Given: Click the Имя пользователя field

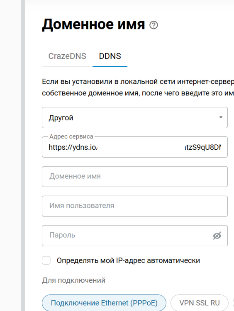Looking at the screenshot, I should point(135,206).
